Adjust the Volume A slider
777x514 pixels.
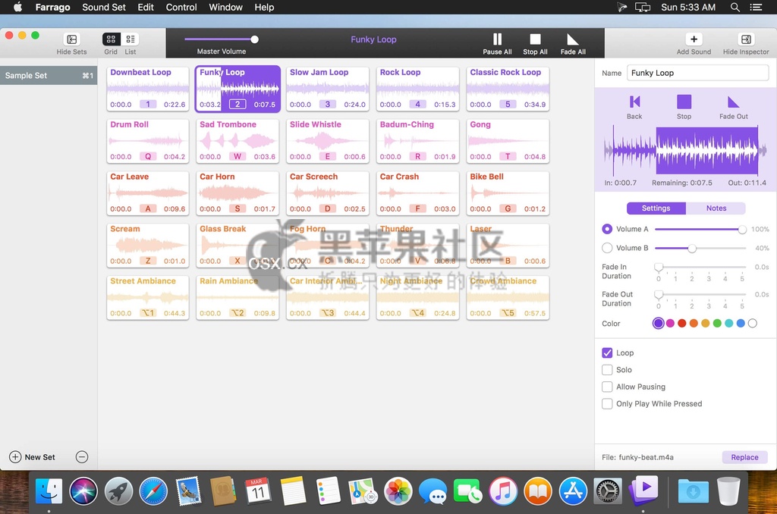pyautogui.click(x=700, y=229)
